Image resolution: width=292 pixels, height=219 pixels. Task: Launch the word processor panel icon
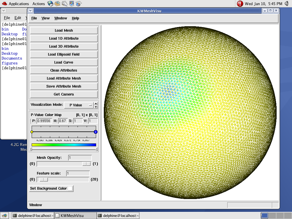(64, 4)
